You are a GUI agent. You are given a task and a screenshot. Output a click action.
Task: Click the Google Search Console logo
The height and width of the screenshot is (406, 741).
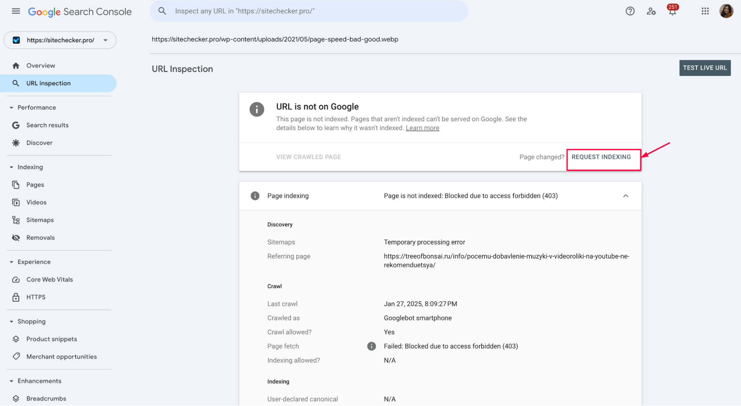tap(80, 11)
